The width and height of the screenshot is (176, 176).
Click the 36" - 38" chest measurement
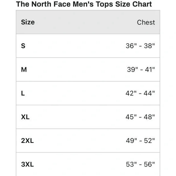point(140,46)
